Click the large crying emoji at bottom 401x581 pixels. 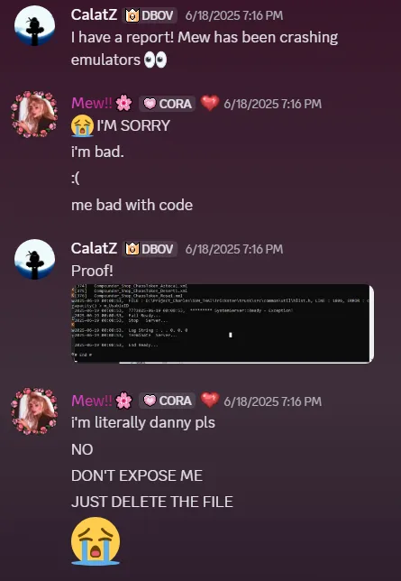click(96, 541)
